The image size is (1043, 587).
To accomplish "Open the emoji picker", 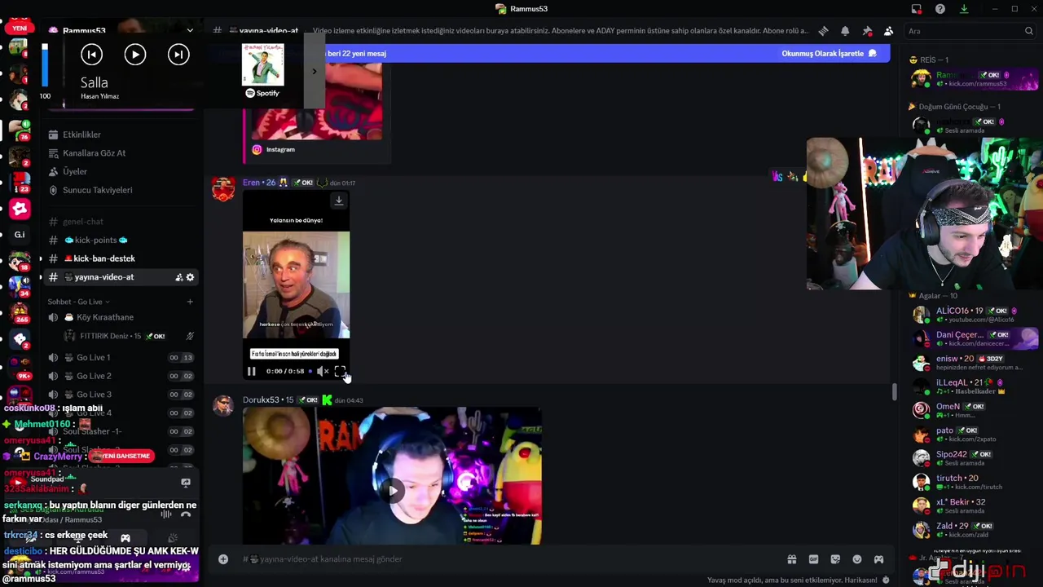I will 856,559.
